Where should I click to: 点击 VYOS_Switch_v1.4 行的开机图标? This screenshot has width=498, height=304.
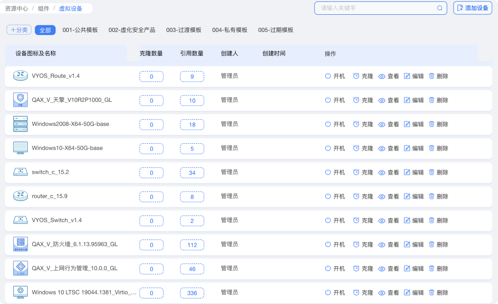click(327, 220)
